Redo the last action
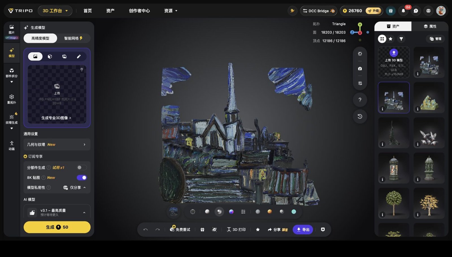 [x=158, y=230]
